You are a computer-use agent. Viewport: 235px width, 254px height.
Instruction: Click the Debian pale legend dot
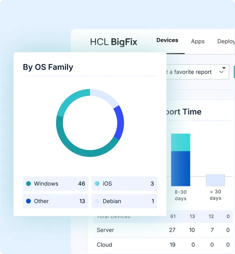click(97, 201)
